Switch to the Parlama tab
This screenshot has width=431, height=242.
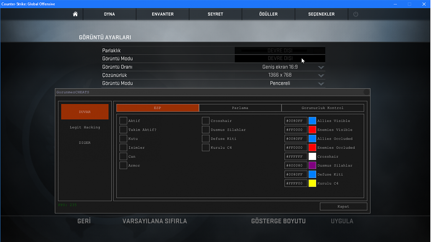(x=240, y=108)
